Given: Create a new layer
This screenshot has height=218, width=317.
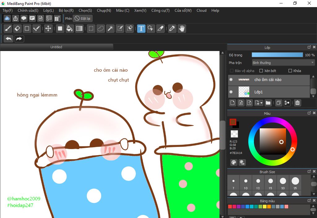Looking at the screenshot, I should pos(232,103).
